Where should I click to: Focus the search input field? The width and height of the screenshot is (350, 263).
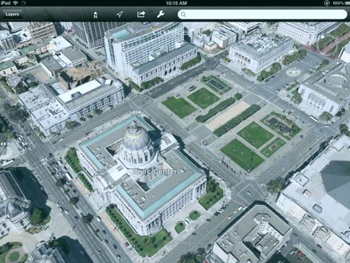pos(262,14)
